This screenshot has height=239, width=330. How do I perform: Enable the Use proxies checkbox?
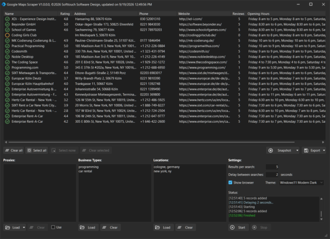click(x=53, y=227)
